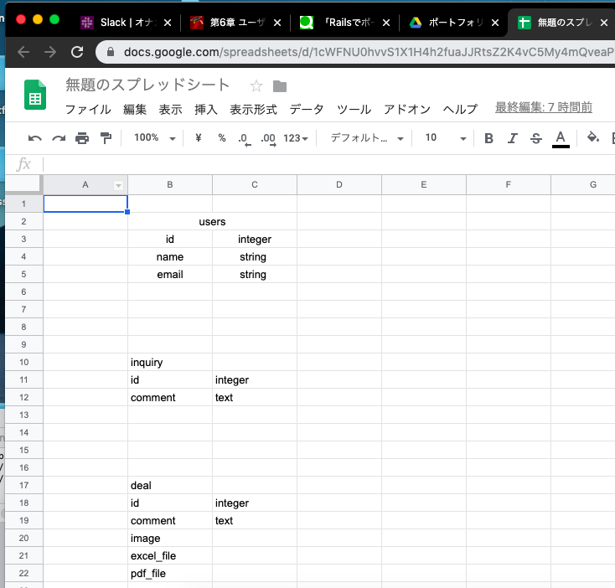The width and height of the screenshot is (615, 588).
Task: Select the text cell in row 12
Action: [255, 398]
